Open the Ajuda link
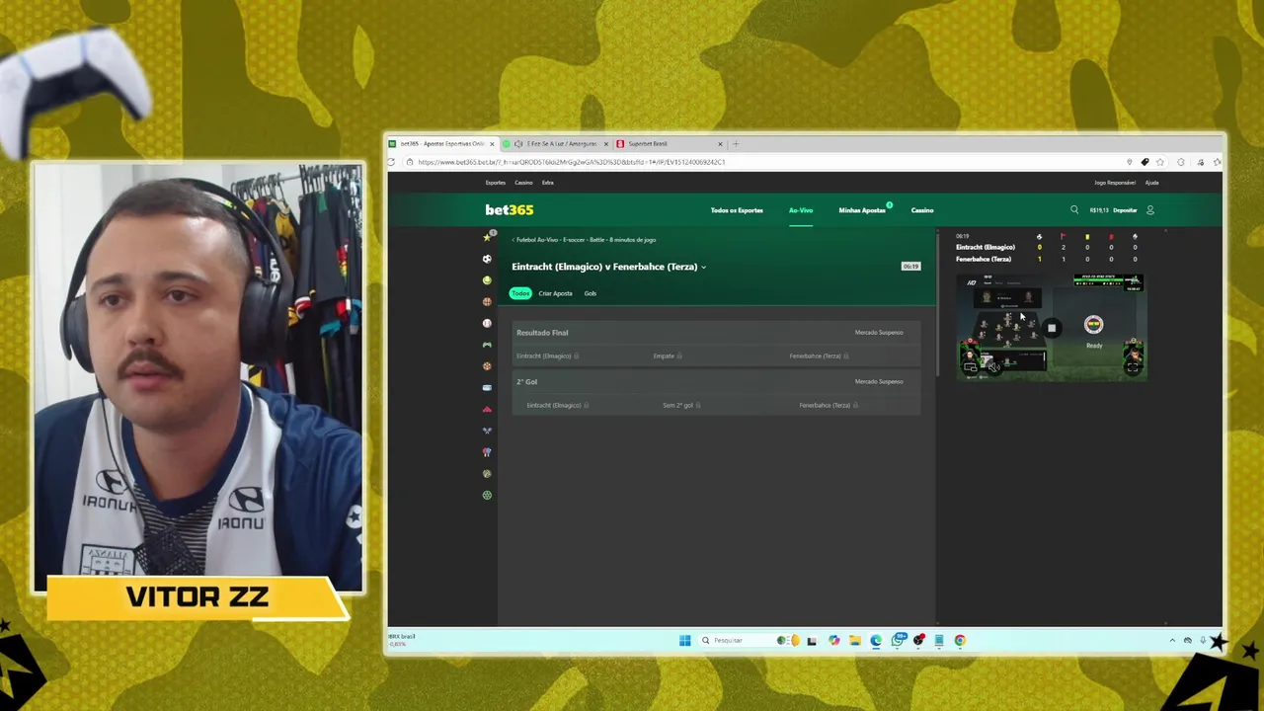The height and width of the screenshot is (711, 1264). click(x=1151, y=183)
